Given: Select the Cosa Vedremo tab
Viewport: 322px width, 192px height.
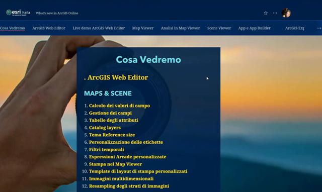Looking at the screenshot, I should [x=13, y=28].
